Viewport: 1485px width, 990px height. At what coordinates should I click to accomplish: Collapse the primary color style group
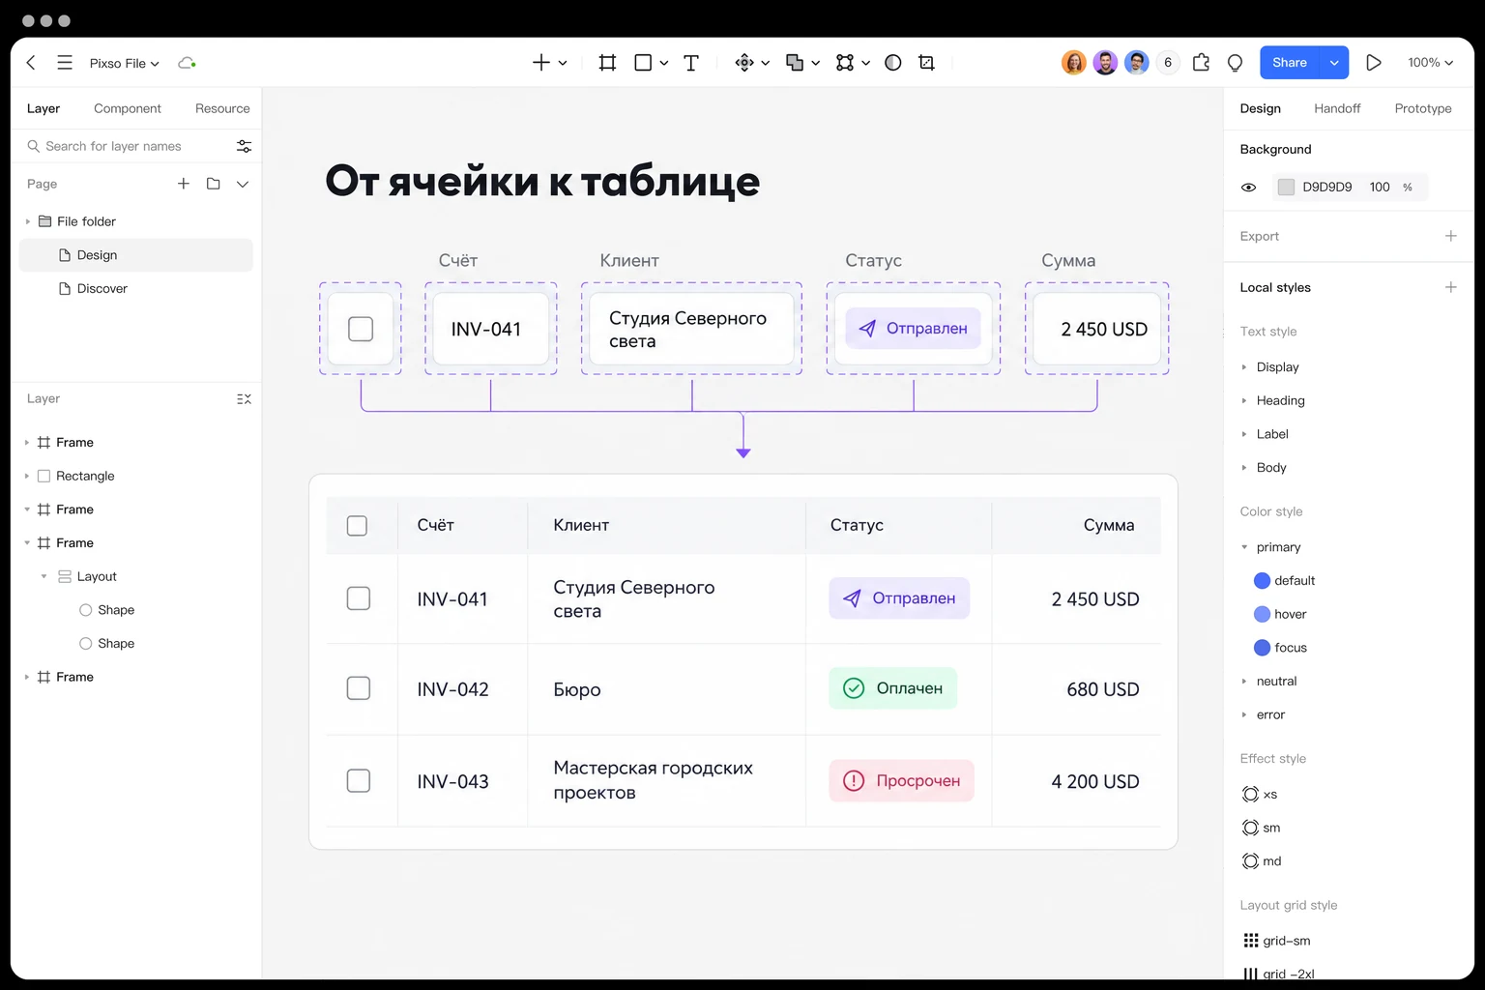pyautogui.click(x=1244, y=547)
